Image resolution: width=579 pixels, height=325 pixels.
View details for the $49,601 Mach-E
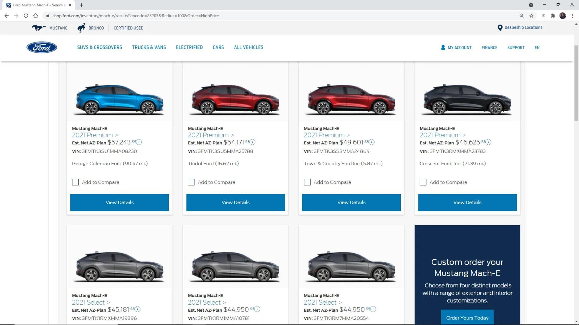pos(351,202)
